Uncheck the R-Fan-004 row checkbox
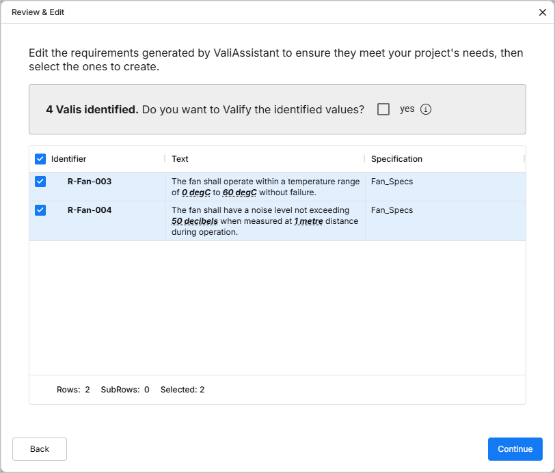The width and height of the screenshot is (555, 473). coord(40,210)
